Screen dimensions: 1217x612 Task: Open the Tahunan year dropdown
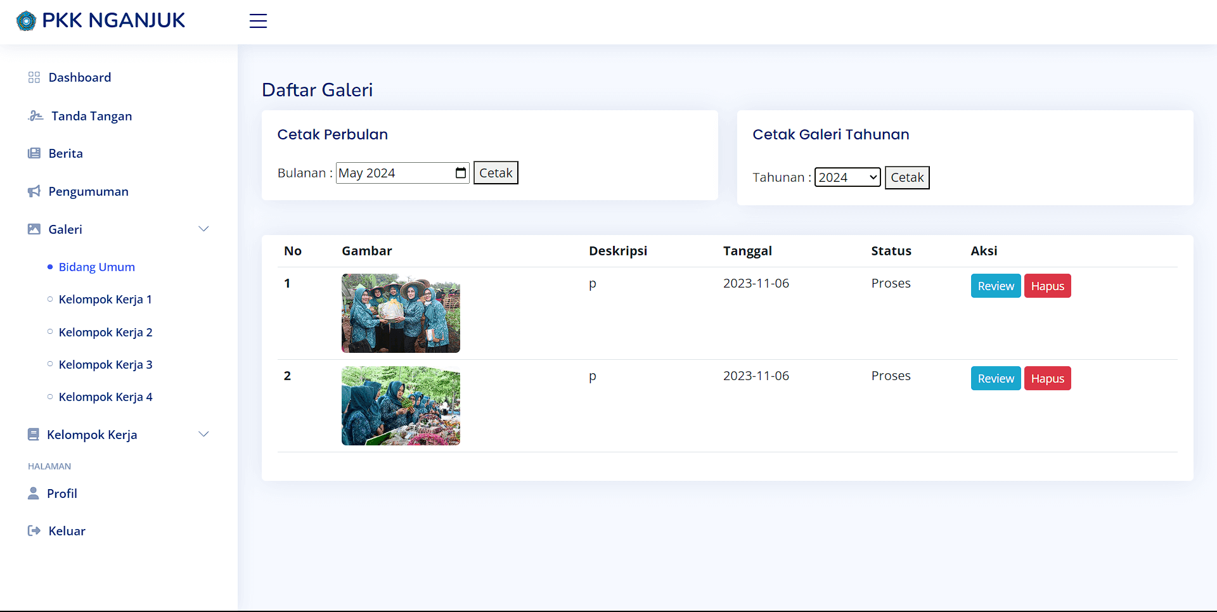coord(847,177)
